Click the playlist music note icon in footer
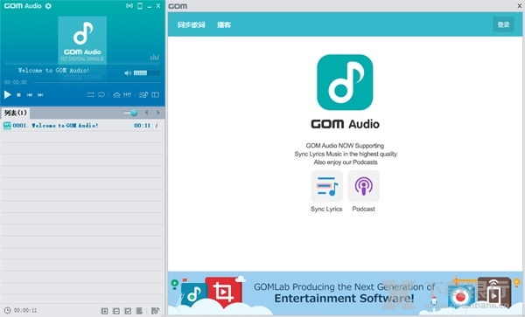 point(155,311)
